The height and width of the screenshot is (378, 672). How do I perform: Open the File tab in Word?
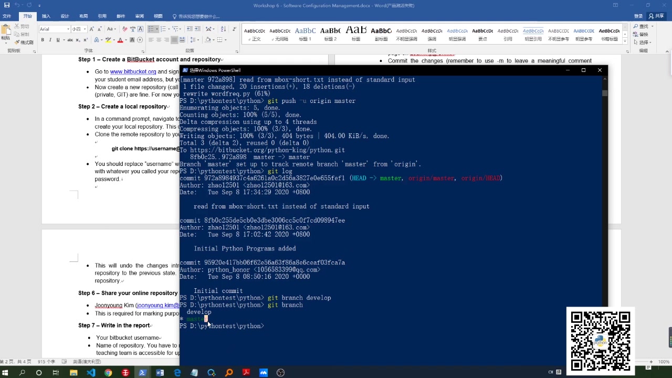(x=7, y=16)
